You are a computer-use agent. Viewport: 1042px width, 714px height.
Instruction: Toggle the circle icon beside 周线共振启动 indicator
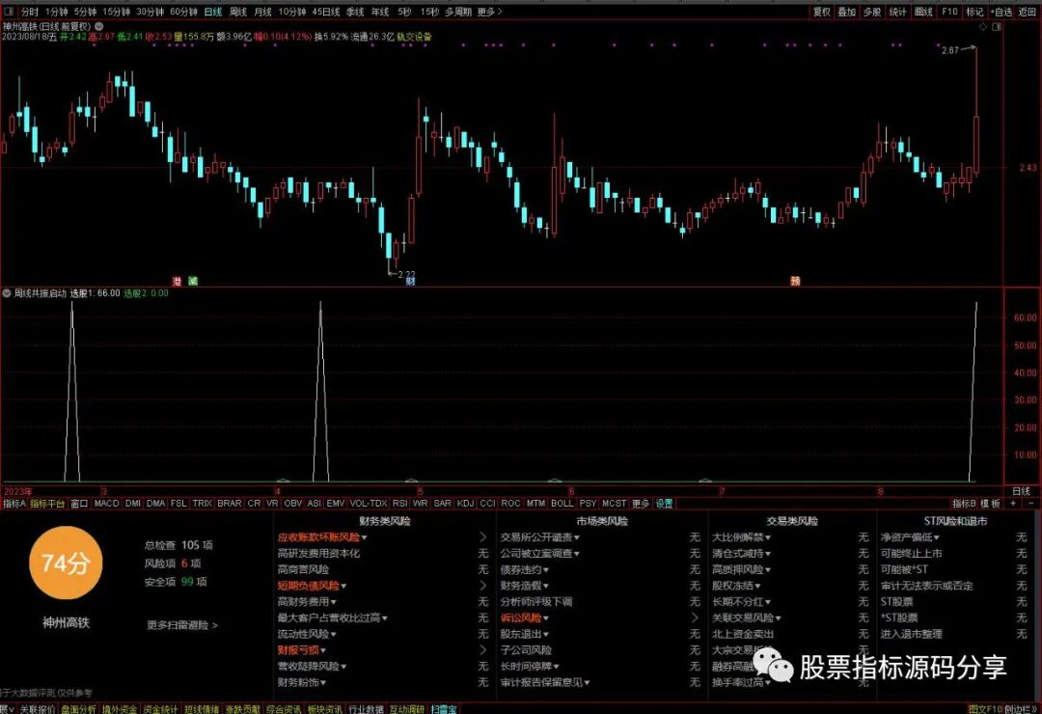(x=7, y=293)
